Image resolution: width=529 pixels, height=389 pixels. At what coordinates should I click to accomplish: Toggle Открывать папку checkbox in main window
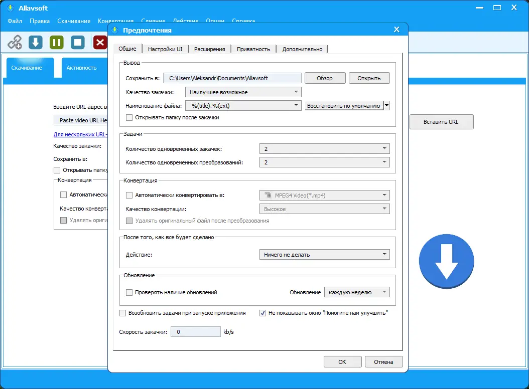[x=57, y=170]
